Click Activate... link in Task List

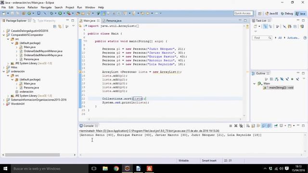click(x=293, y=38)
